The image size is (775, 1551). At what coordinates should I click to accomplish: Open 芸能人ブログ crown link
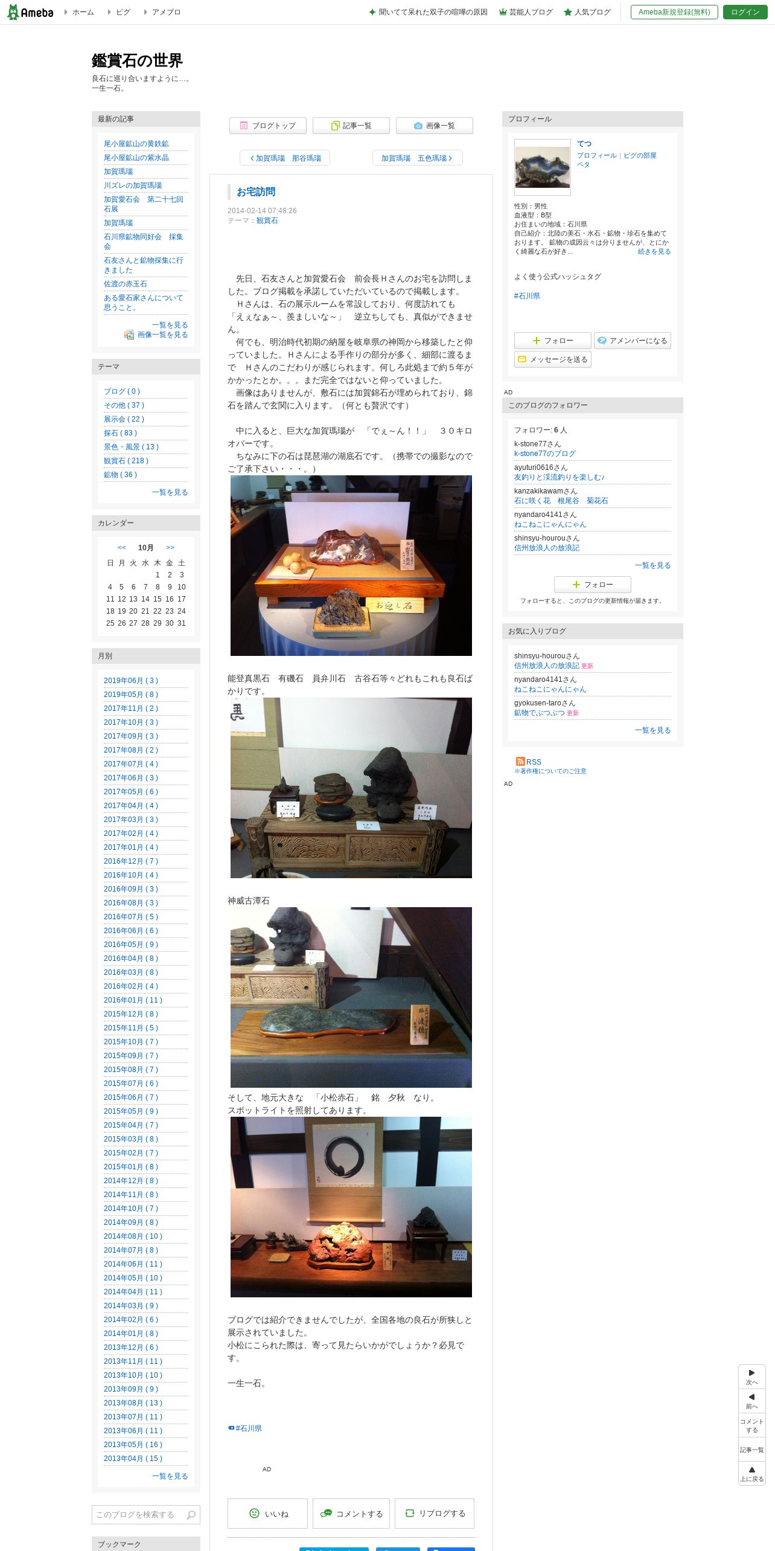526,12
